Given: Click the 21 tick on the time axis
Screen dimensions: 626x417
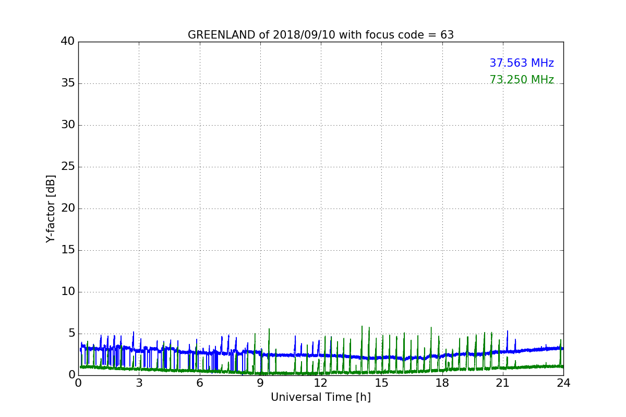Looking at the screenshot, I should pos(502,383).
